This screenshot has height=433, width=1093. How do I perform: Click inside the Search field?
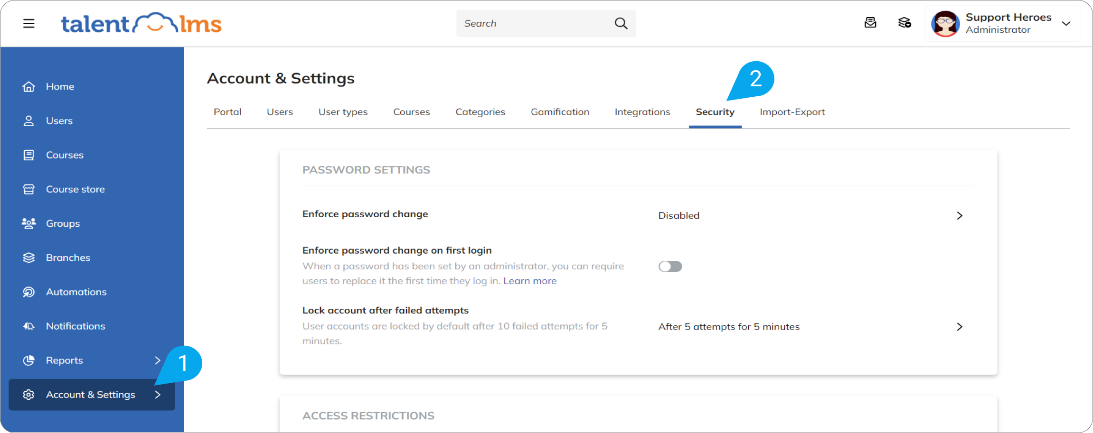532,23
